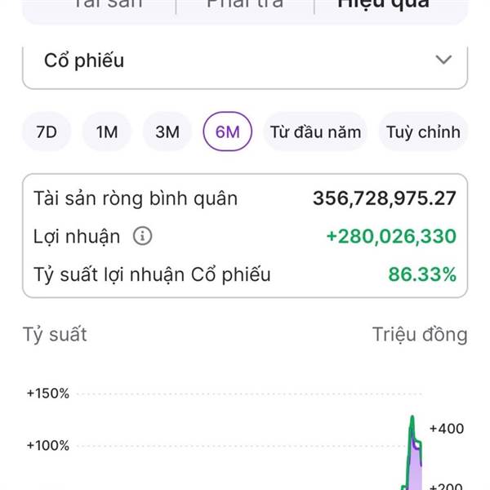Image resolution: width=490 pixels, height=490 pixels.
Task: Switch to the Tài sản tab
Action: pyautogui.click(x=108, y=5)
